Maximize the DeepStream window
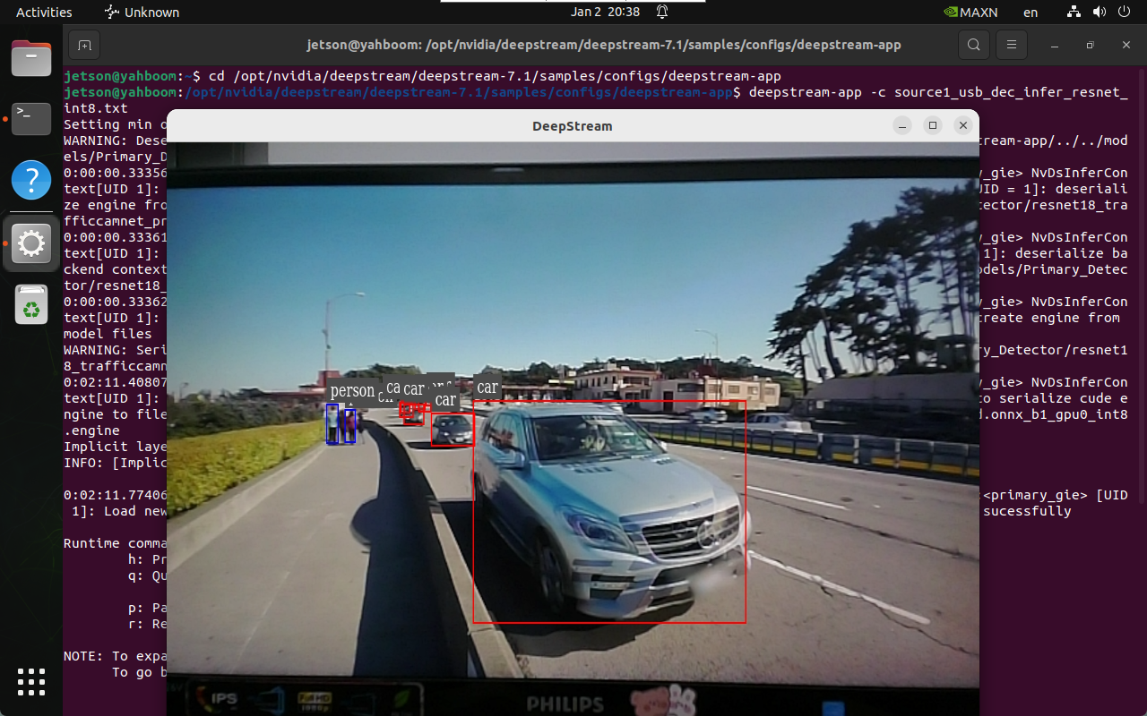The image size is (1147, 716). (x=933, y=125)
